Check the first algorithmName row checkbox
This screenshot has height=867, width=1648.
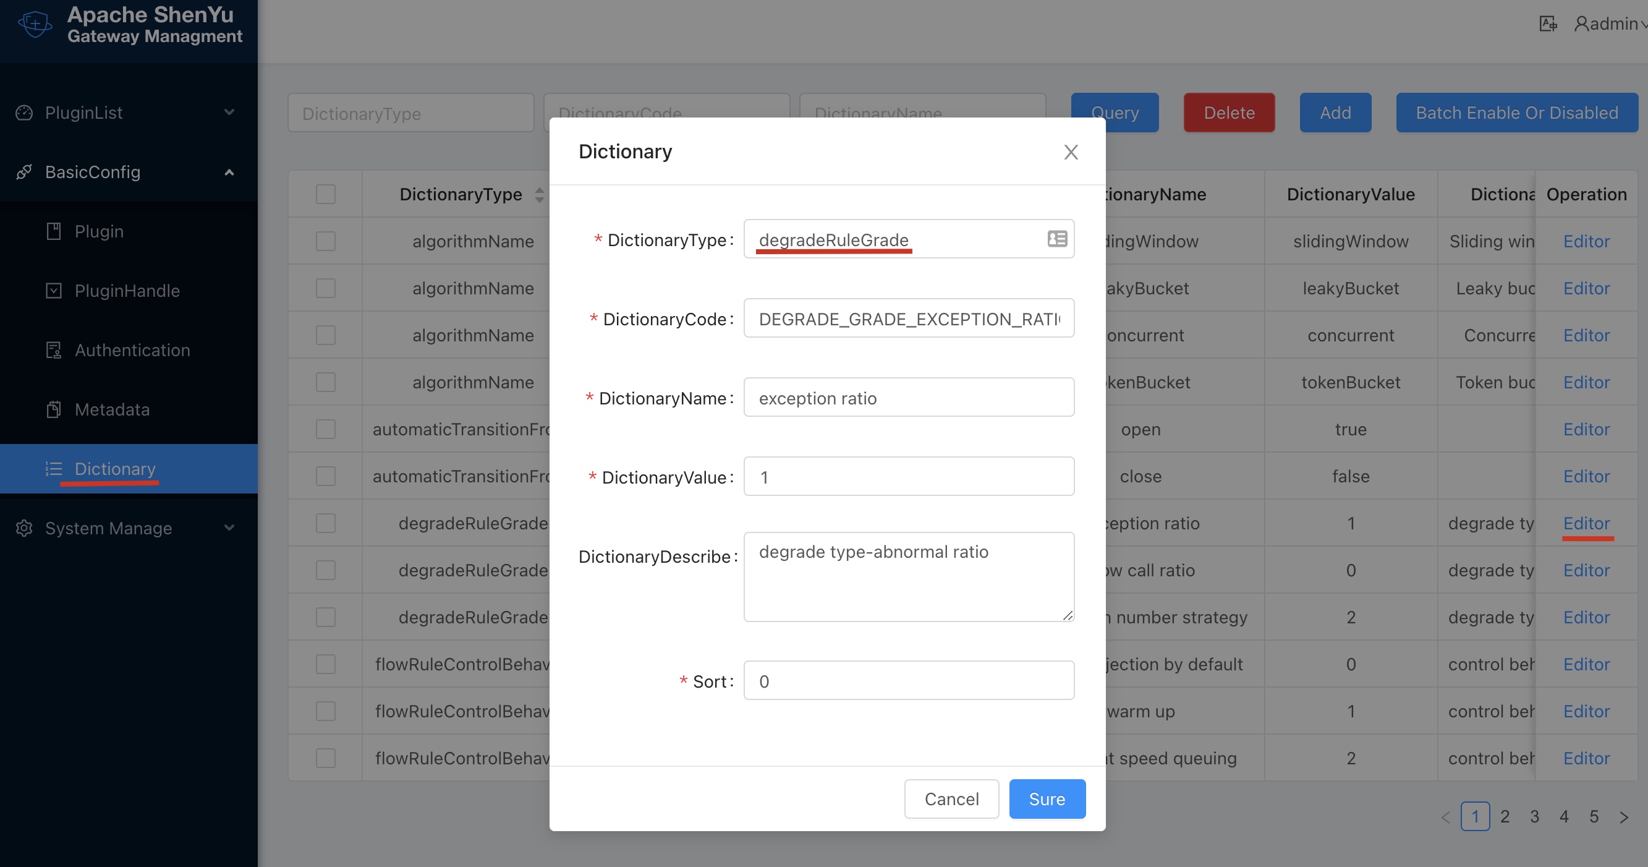[325, 241]
